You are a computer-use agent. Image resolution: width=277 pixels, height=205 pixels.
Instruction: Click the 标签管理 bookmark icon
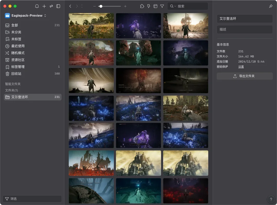(7, 67)
